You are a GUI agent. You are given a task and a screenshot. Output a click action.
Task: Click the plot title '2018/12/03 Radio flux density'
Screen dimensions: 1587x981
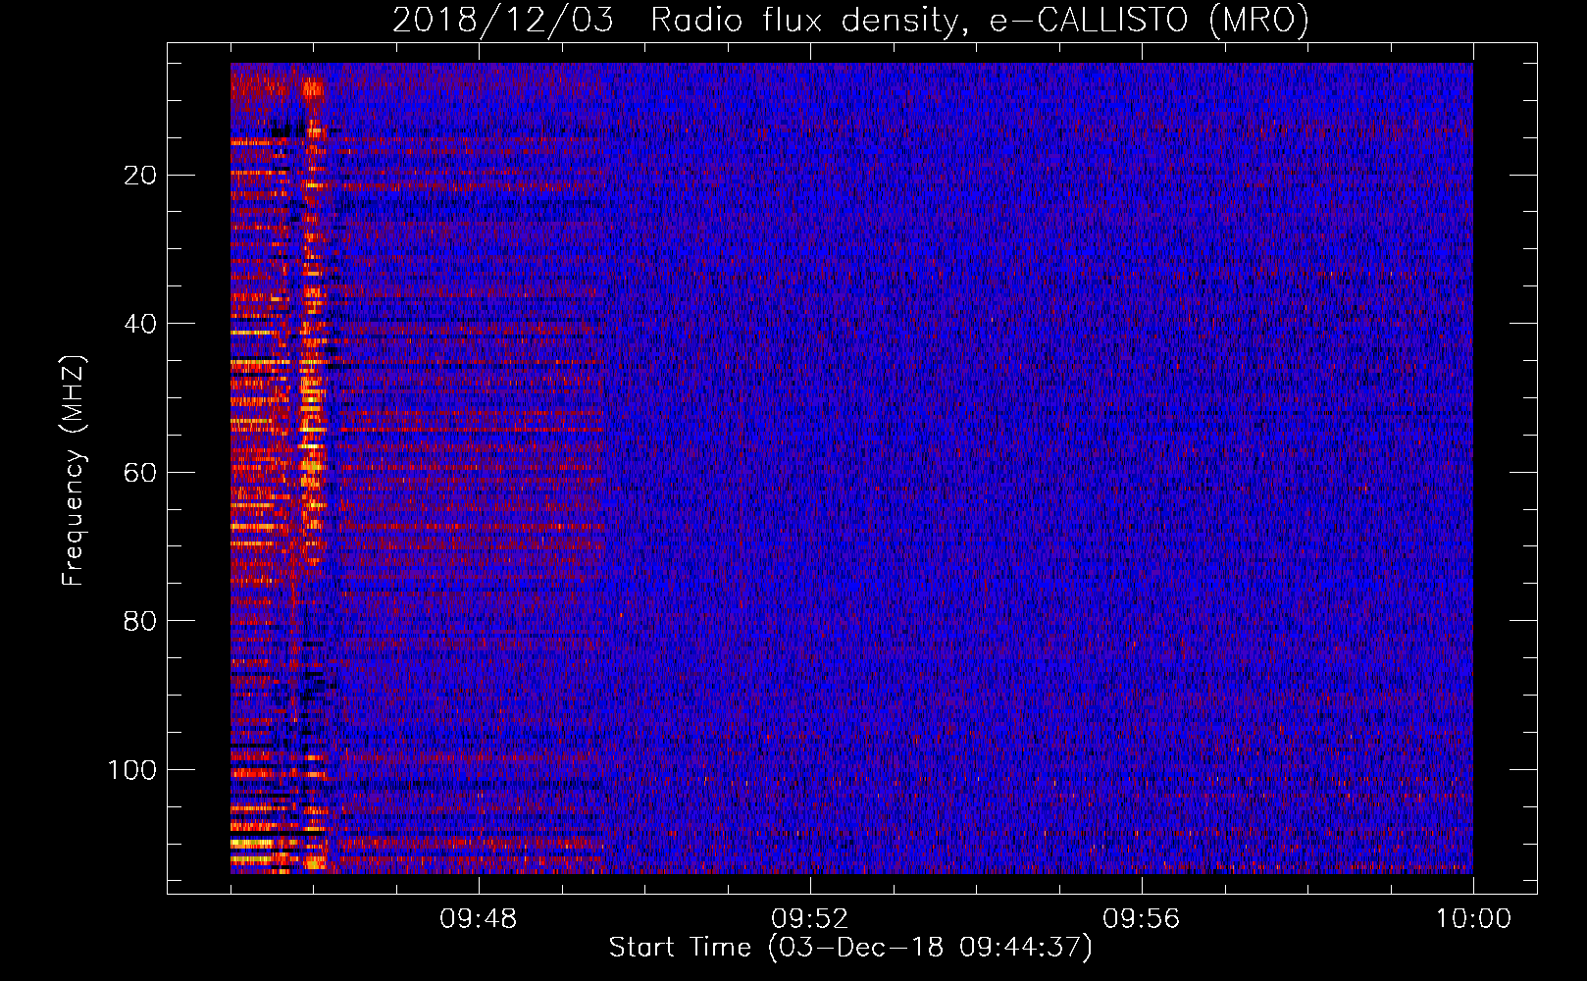pyautogui.click(x=850, y=20)
